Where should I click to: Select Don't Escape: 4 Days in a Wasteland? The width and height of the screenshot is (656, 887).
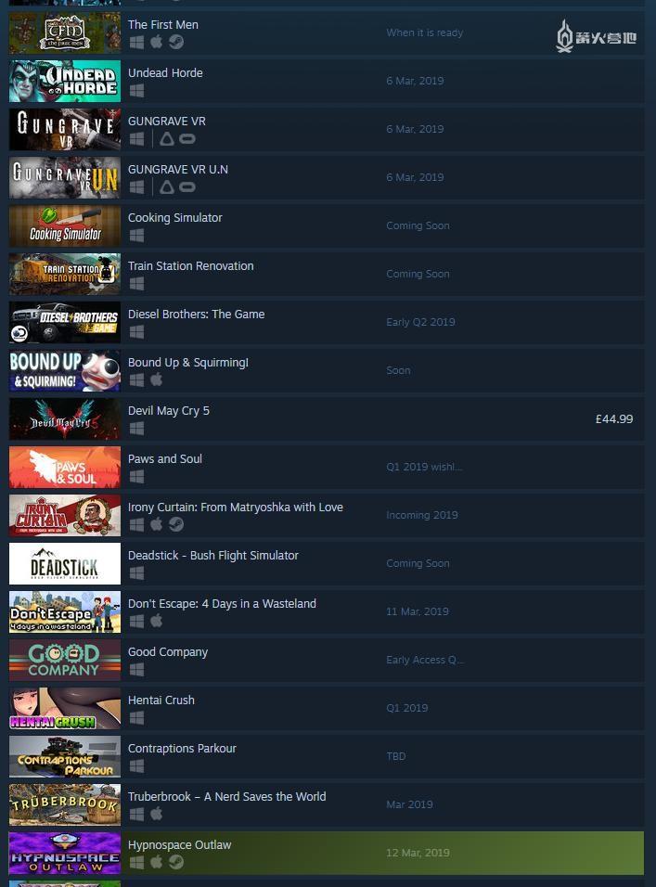[x=222, y=604]
